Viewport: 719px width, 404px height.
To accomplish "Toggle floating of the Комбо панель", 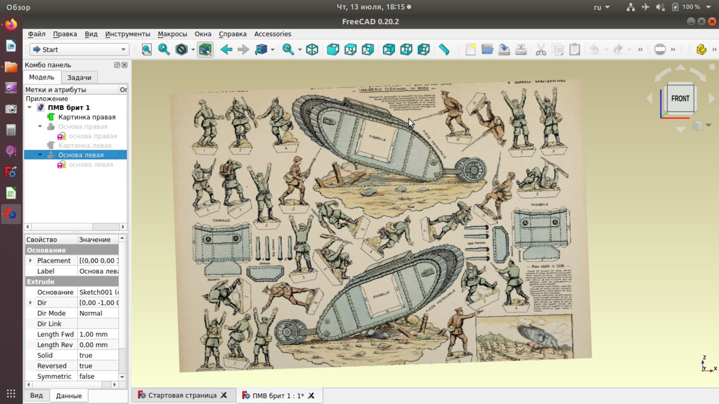I will pyautogui.click(x=117, y=65).
